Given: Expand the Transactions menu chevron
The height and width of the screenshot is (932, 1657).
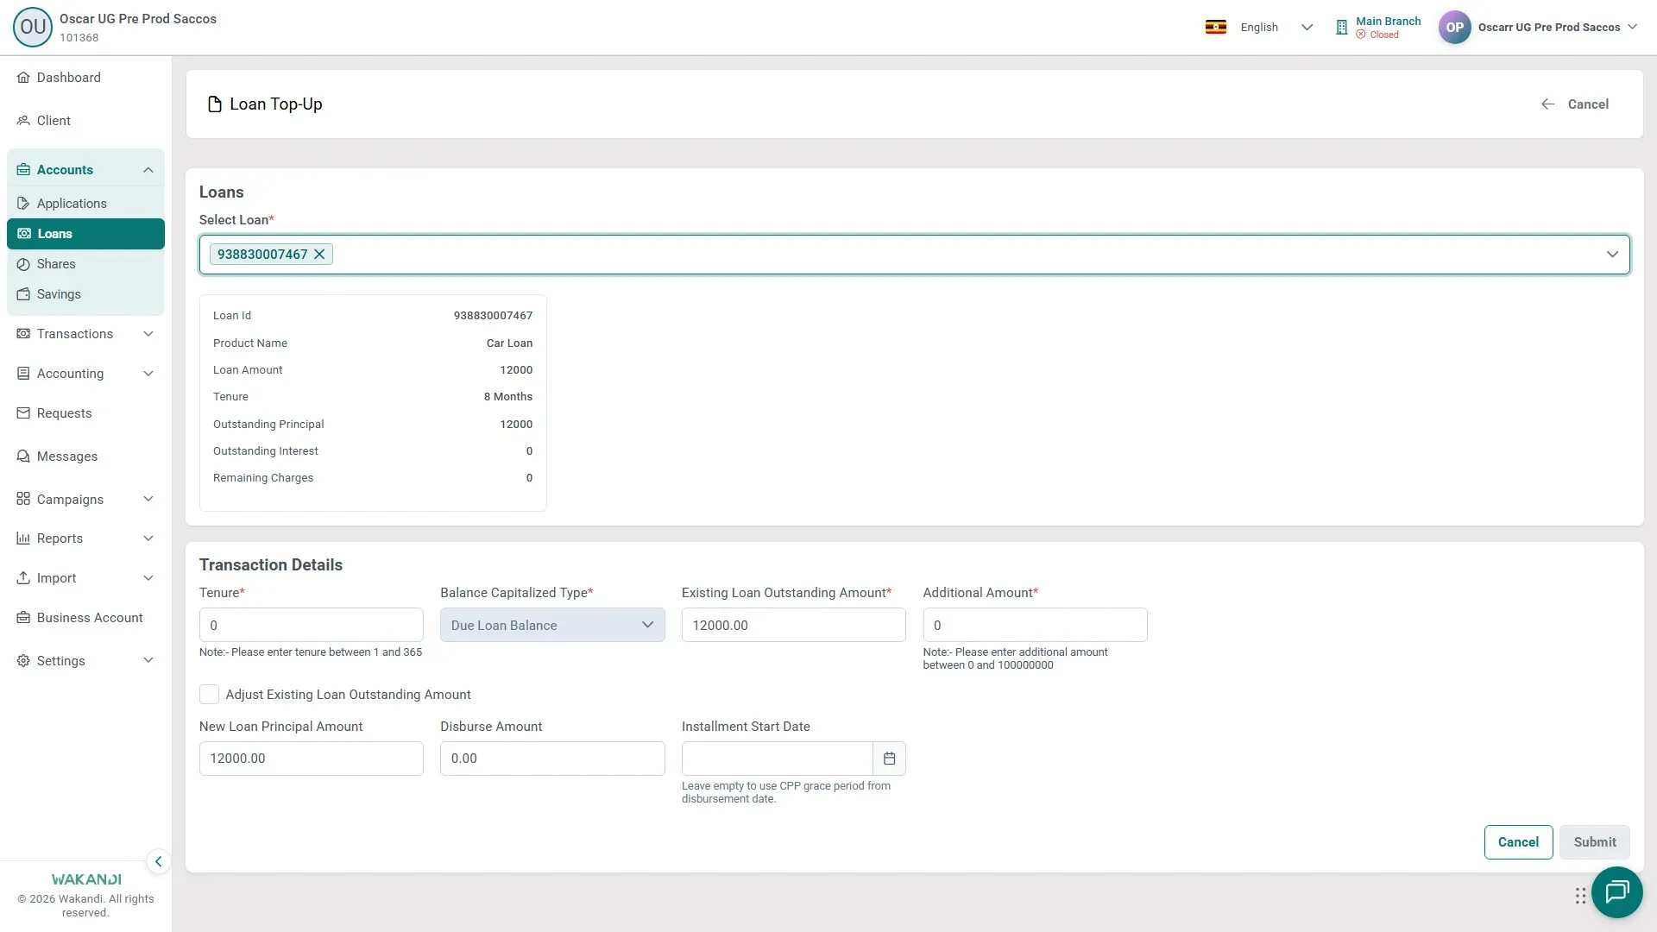Looking at the screenshot, I should point(148,334).
